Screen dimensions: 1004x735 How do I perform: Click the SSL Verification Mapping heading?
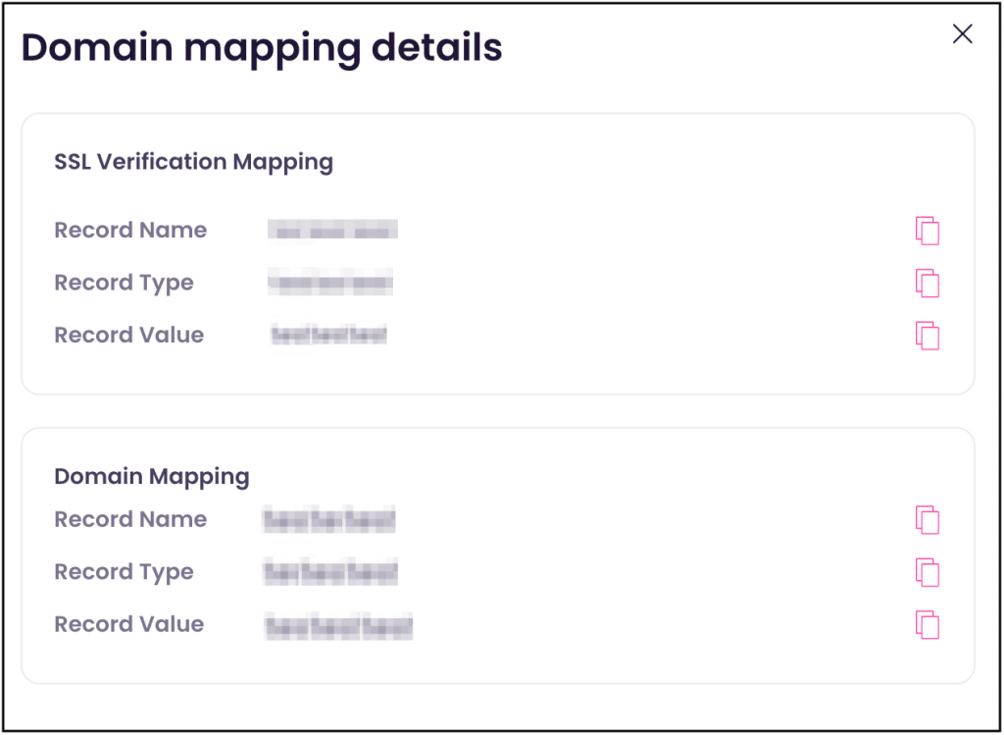point(193,162)
